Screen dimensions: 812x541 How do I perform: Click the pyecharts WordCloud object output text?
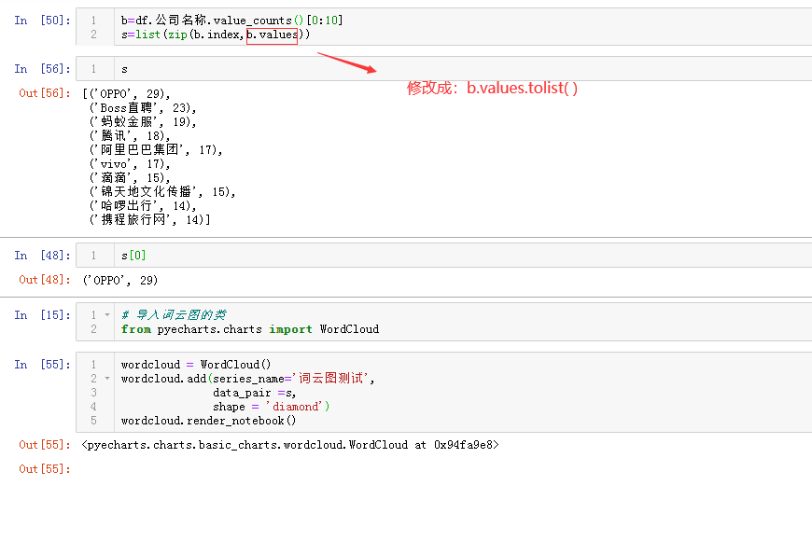tap(290, 445)
